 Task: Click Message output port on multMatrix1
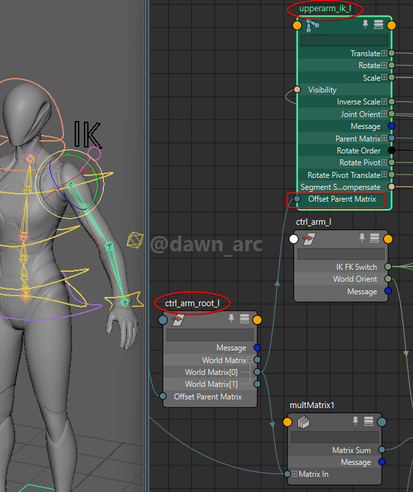click(x=382, y=462)
